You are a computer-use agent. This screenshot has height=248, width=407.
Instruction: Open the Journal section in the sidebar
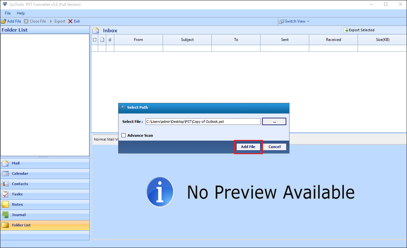pos(45,215)
